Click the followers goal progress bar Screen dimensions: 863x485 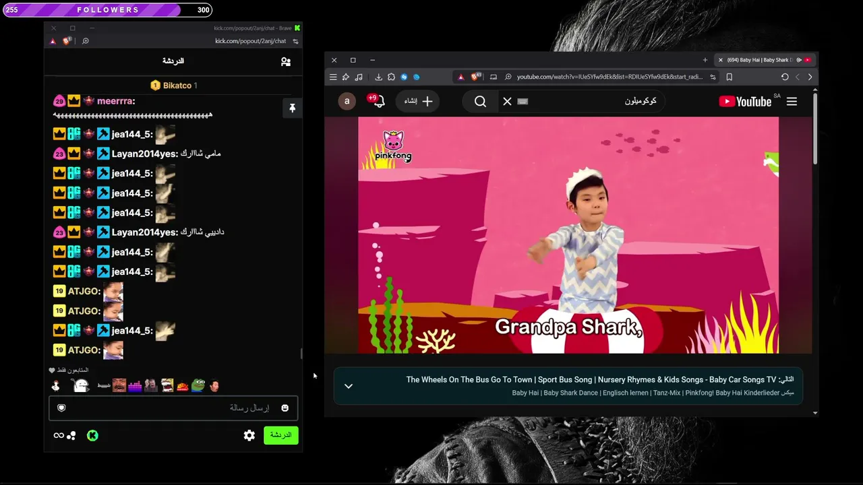coord(108,10)
